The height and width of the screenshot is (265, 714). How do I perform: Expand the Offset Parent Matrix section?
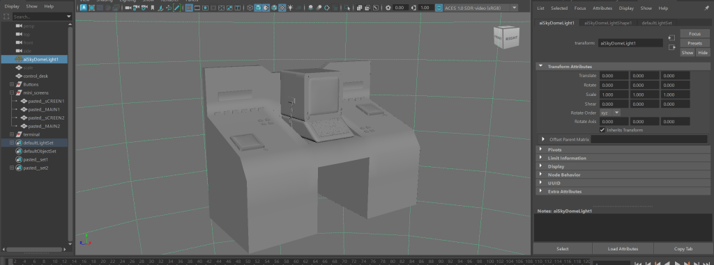(x=543, y=139)
